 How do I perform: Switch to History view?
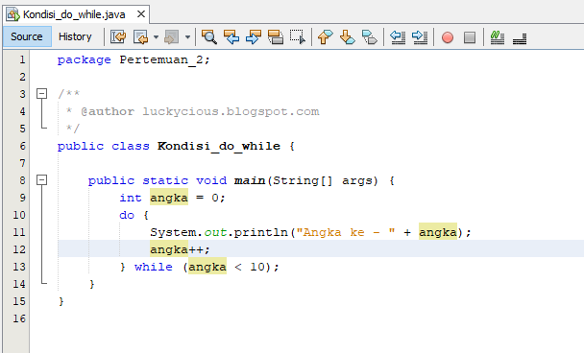pos(75,36)
